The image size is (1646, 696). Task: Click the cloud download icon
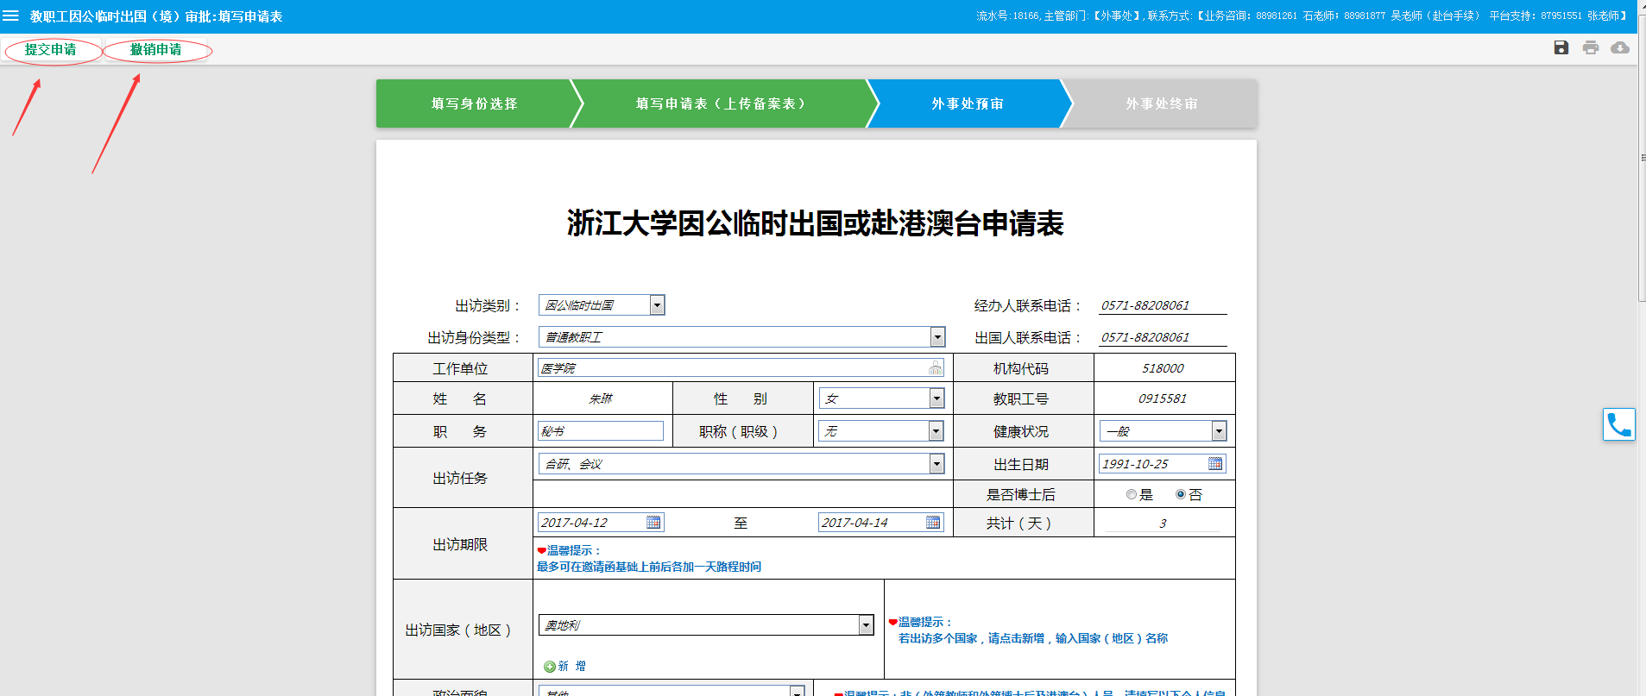tap(1620, 47)
